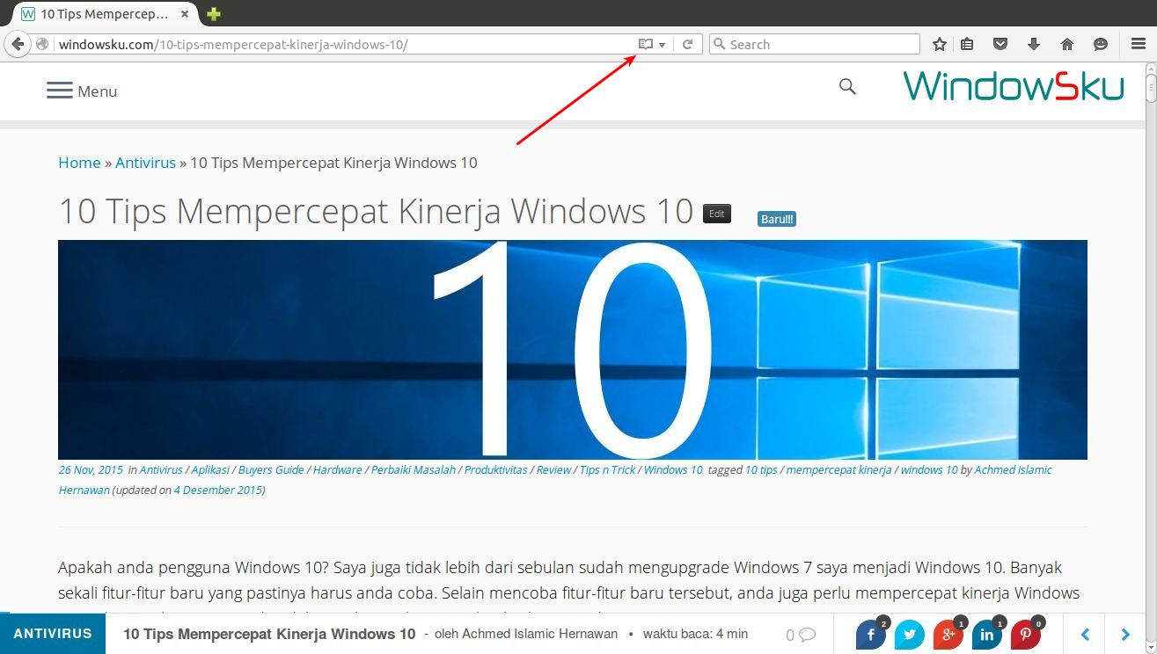This screenshot has width=1157, height=654.
Task: Show bookmarks list icon in toolbar
Action: pos(967,44)
